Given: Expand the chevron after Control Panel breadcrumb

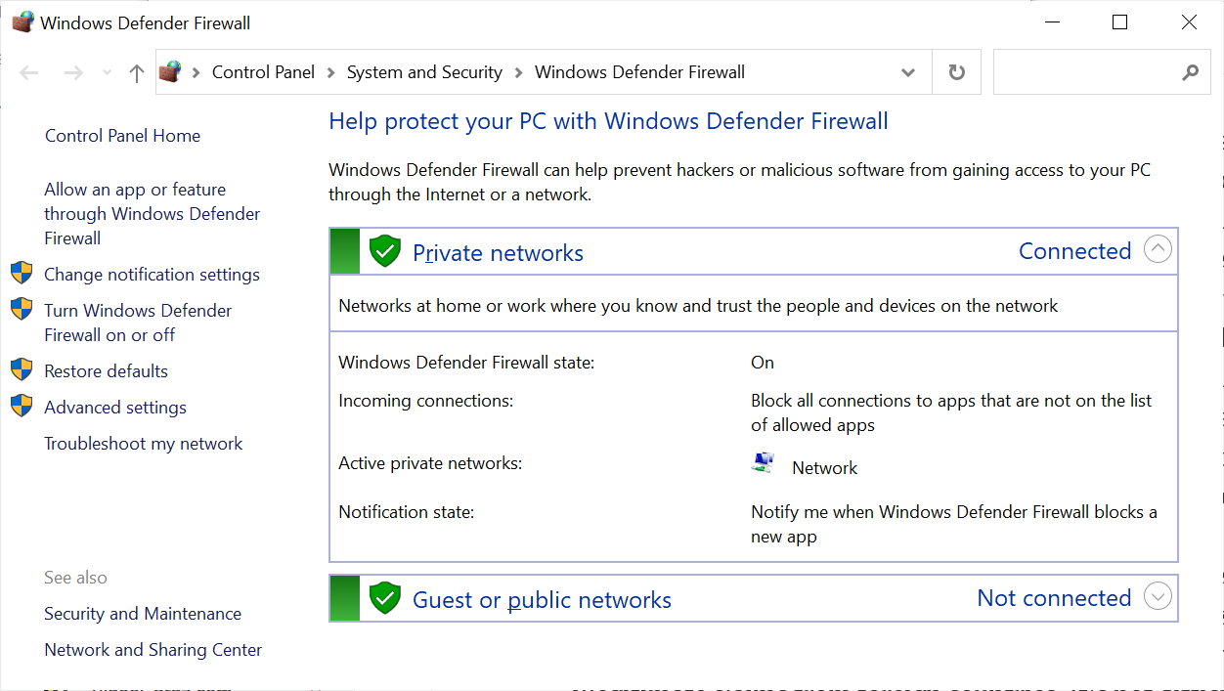Looking at the screenshot, I should click(x=331, y=72).
